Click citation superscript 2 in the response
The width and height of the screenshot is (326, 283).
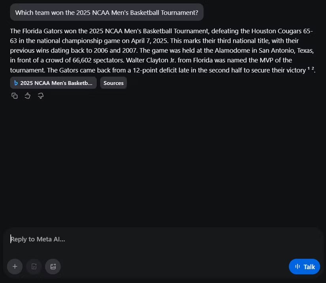[x=313, y=68]
